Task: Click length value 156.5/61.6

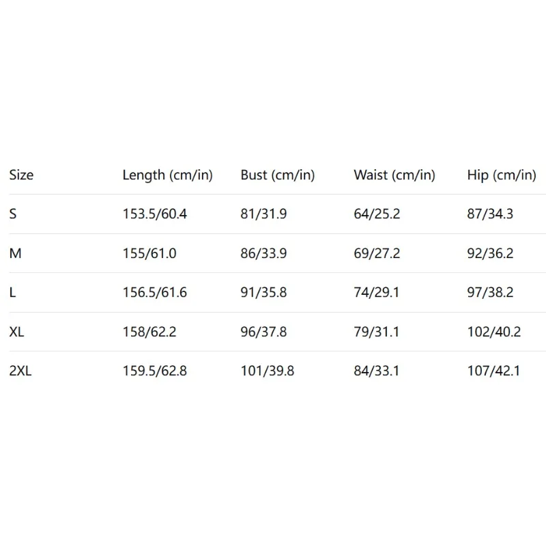Action: (154, 293)
